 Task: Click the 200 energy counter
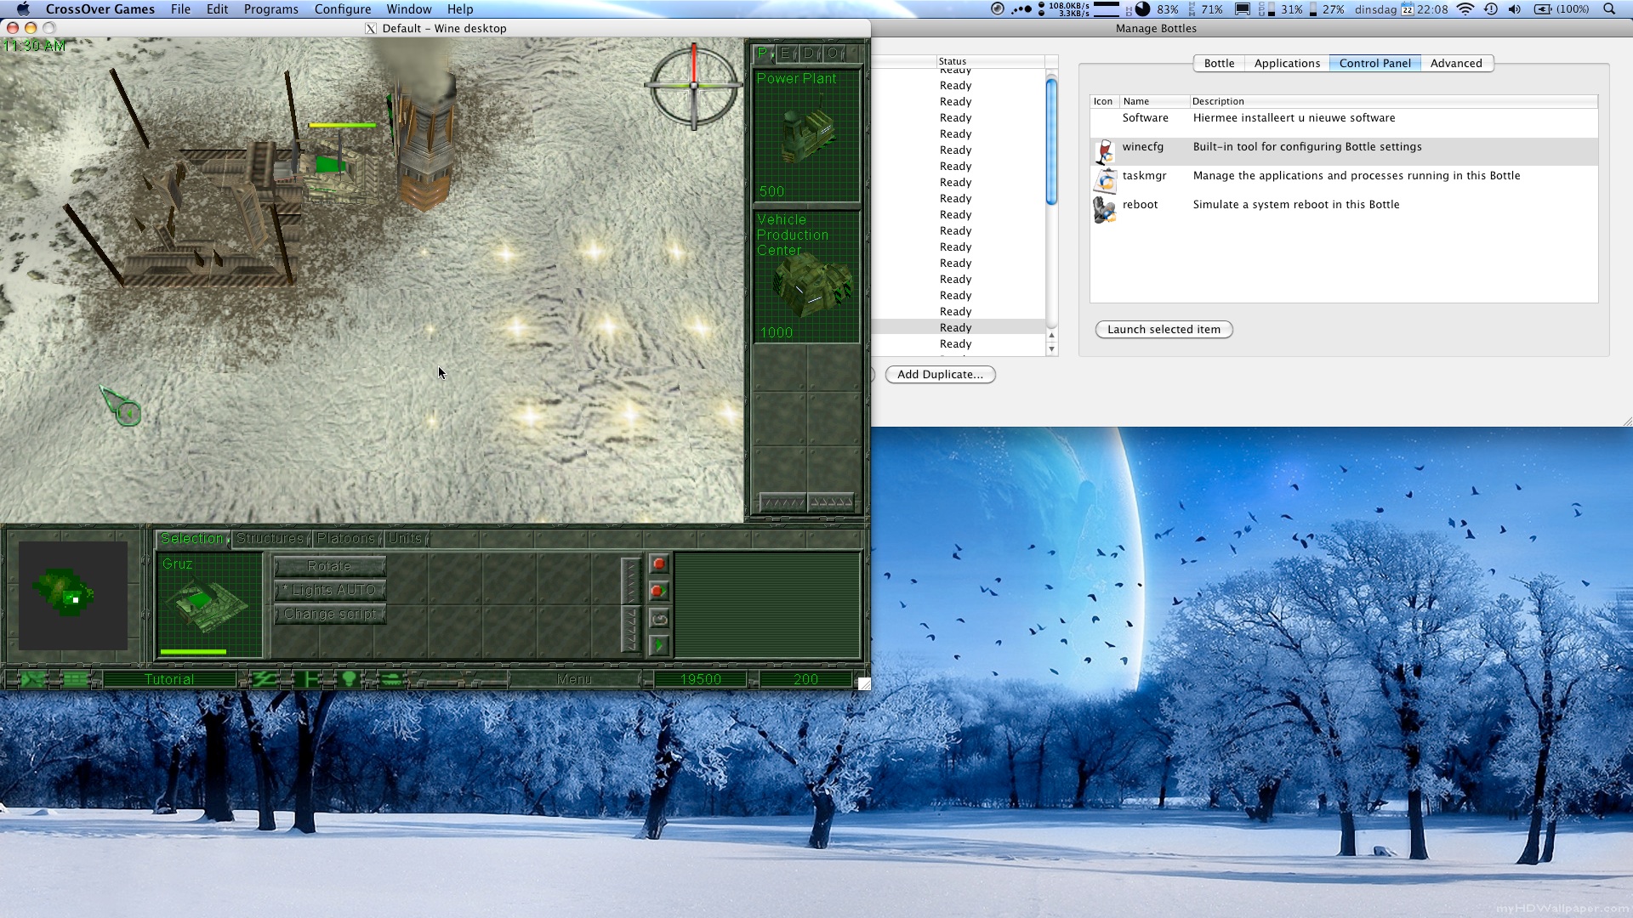[805, 679]
